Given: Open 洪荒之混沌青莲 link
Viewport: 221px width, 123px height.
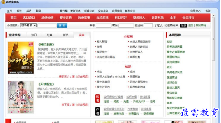Looking at the screenshot, I should pyautogui.click(x=106, y=57).
